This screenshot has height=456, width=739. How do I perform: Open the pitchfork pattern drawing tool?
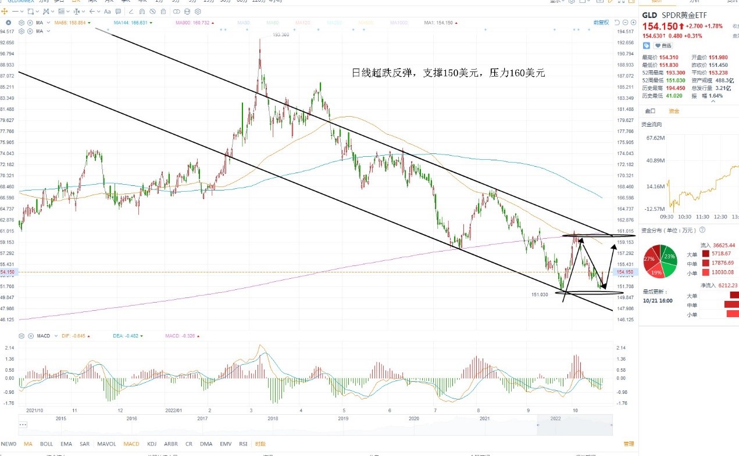pos(46,12)
